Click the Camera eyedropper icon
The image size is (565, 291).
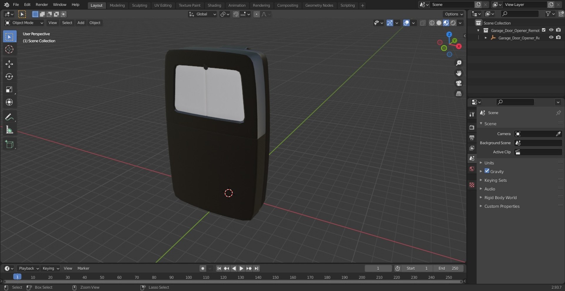click(558, 134)
